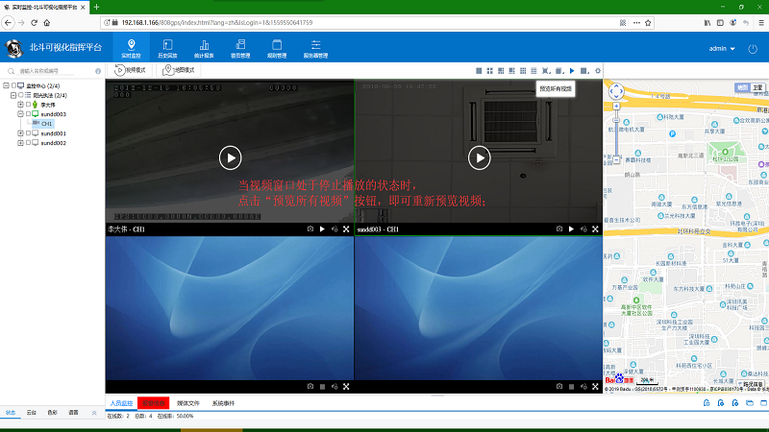
Task: Click the blue preview all videos button
Action: [x=572, y=71]
